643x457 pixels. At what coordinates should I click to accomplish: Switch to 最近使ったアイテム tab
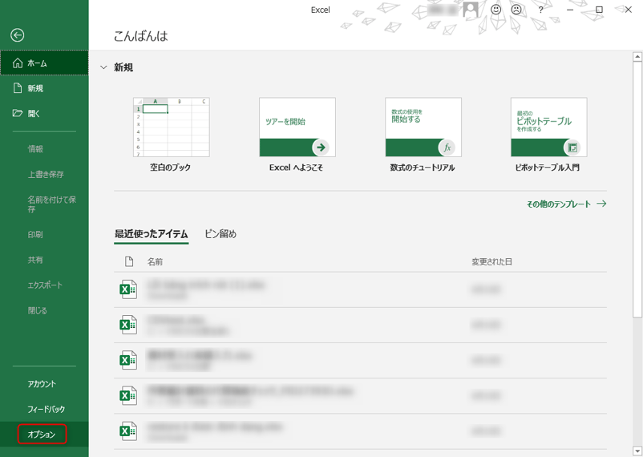(x=151, y=234)
